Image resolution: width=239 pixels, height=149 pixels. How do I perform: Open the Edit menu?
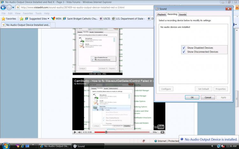coord(10,13)
